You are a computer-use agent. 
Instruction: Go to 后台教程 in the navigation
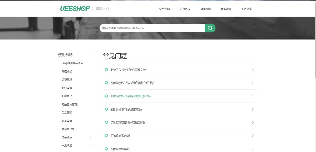click(185, 9)
